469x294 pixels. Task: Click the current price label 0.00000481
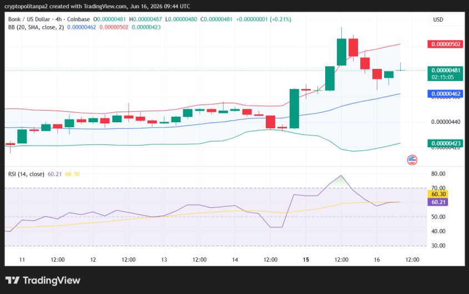446,71
